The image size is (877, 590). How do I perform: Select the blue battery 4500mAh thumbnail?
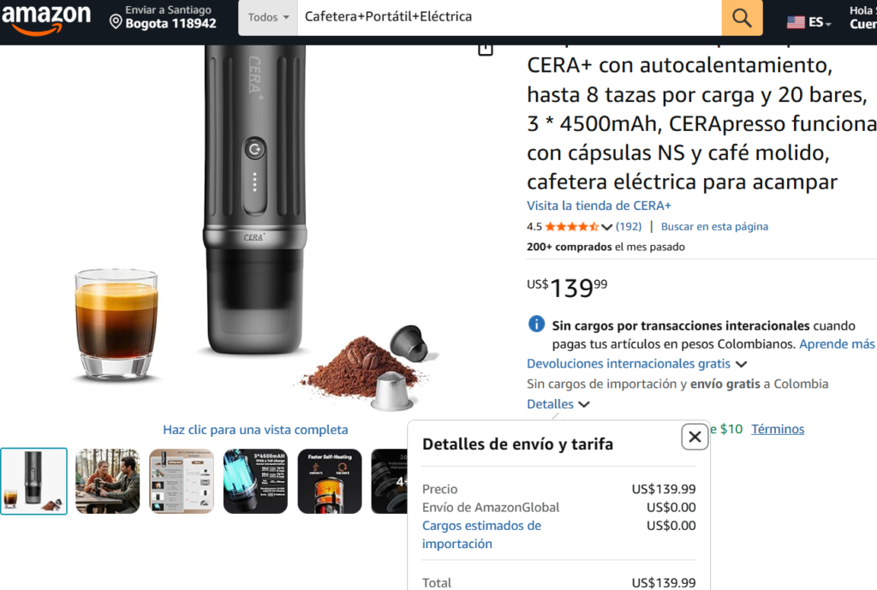click(255, 481)
